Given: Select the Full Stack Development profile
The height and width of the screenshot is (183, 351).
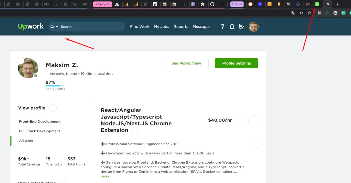Looking at the screenshot, I should (x=39, y=131).
